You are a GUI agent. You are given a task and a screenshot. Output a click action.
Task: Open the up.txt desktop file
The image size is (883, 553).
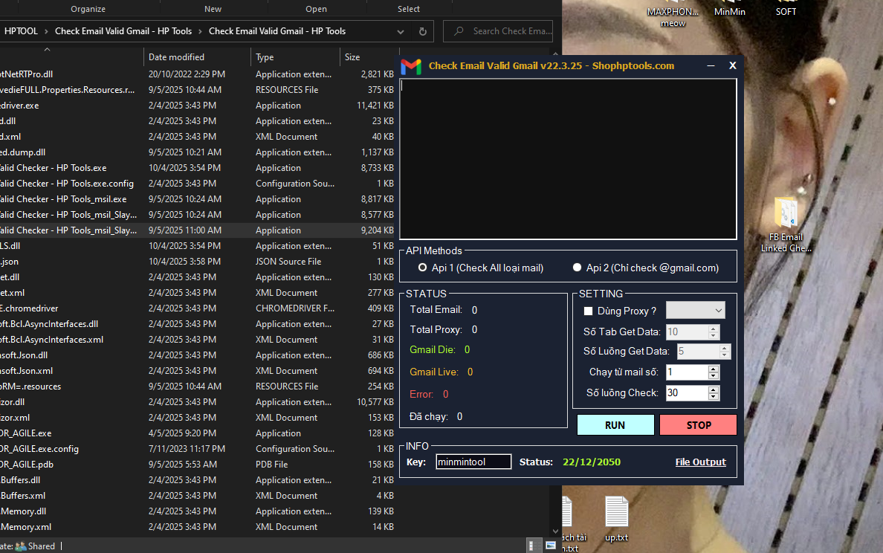(x=616, y=512)
